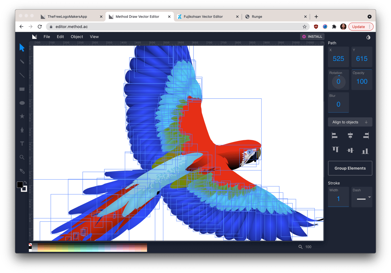Open the Extensions puzzle icon
The image size is (391, 273).
pos(334,27)
